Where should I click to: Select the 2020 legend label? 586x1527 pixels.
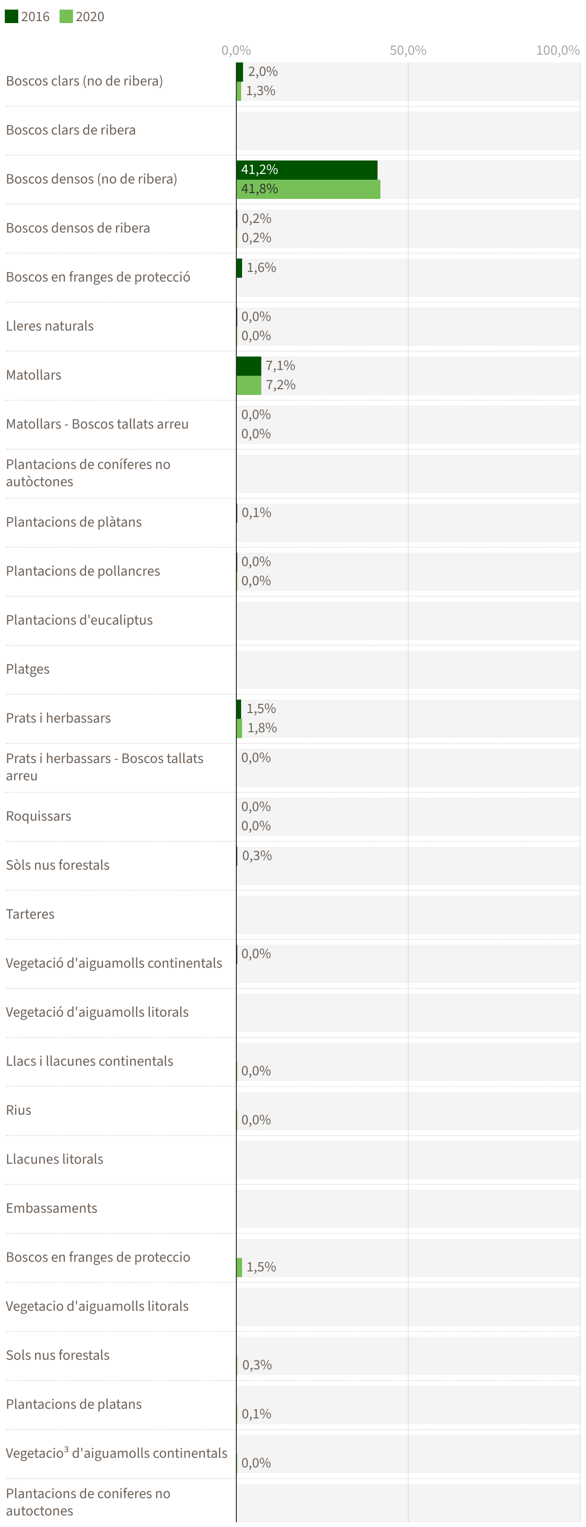click(90, 17)
